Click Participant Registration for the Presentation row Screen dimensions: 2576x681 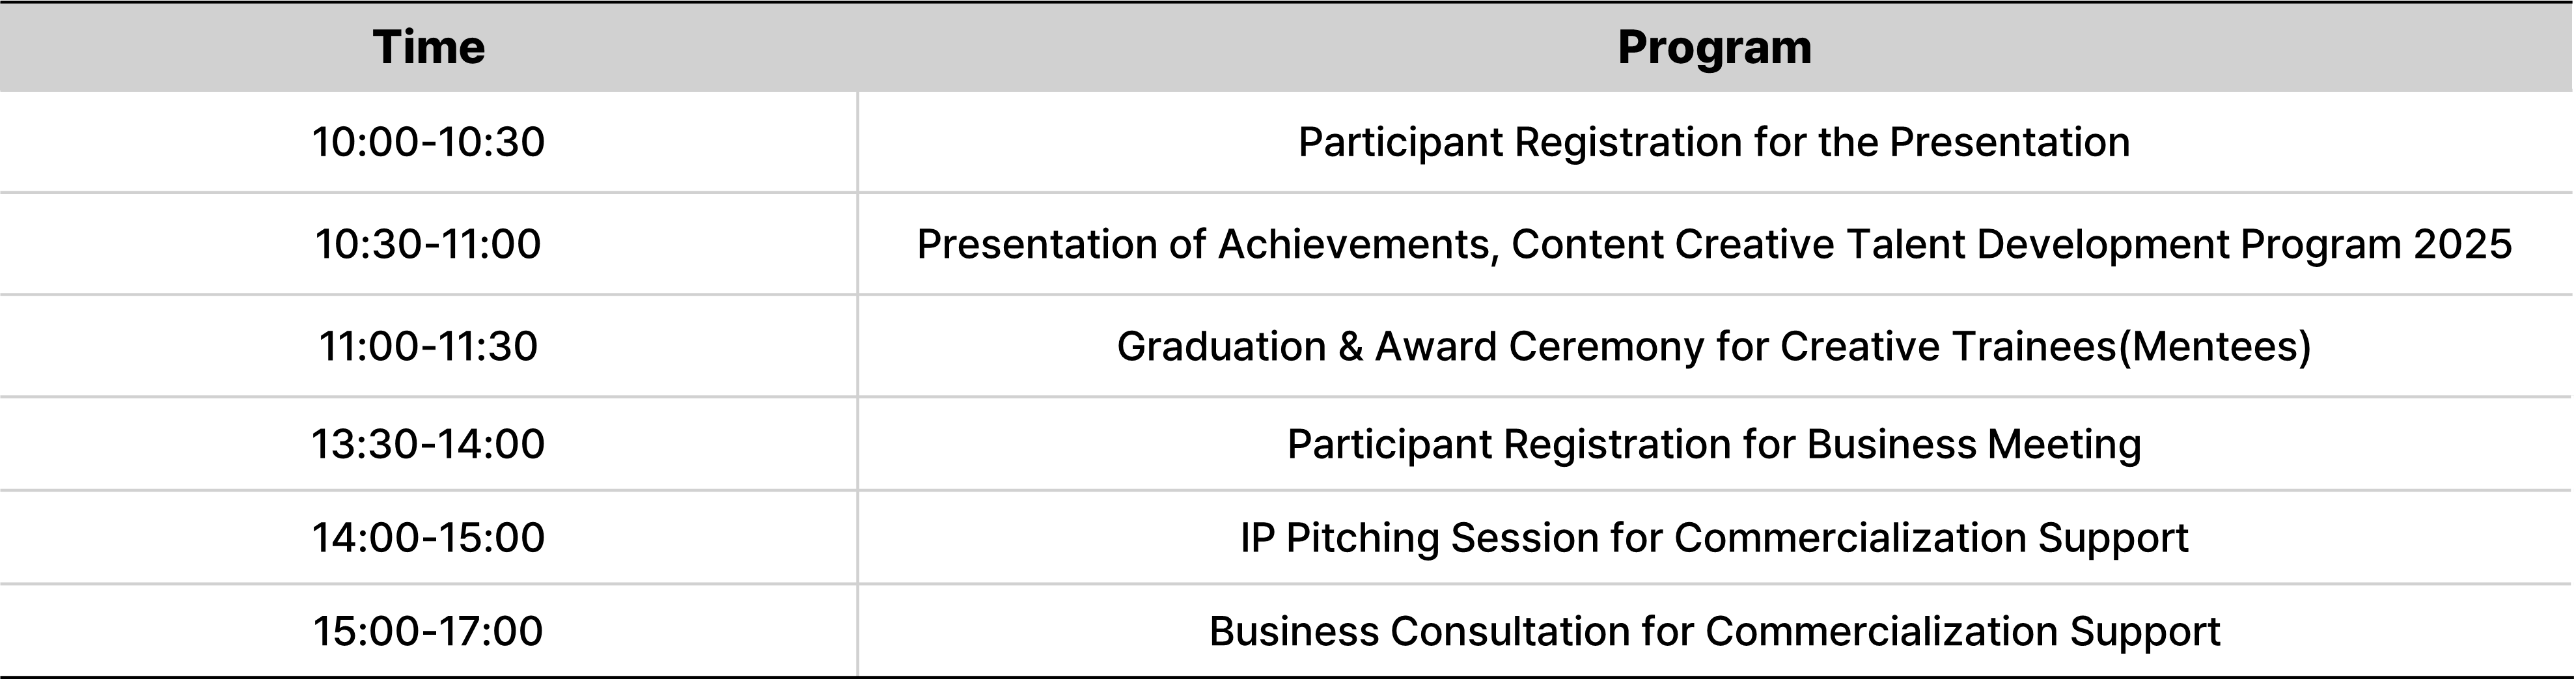(x=1714, y=142)
